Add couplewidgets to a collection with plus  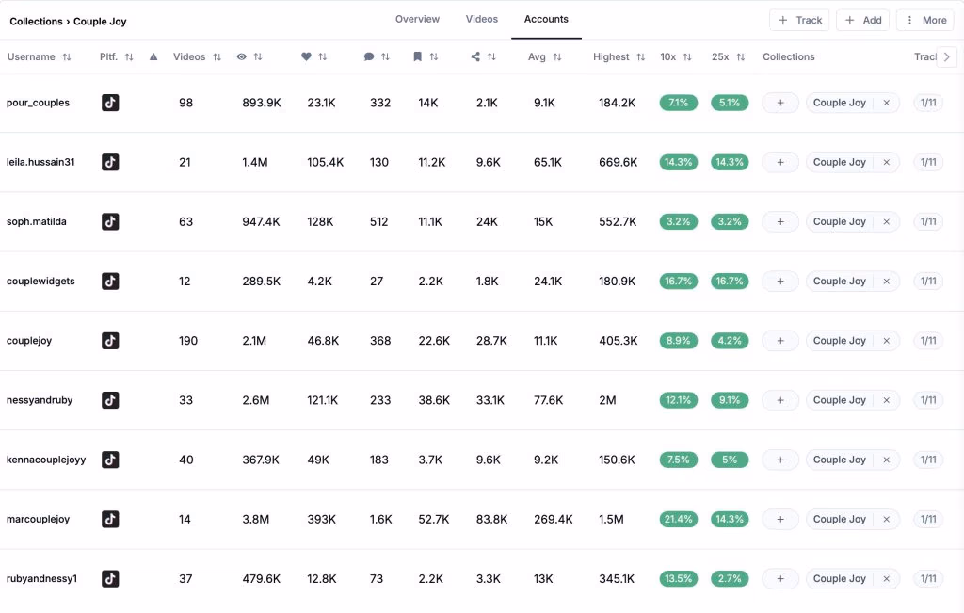pos(779,281)
